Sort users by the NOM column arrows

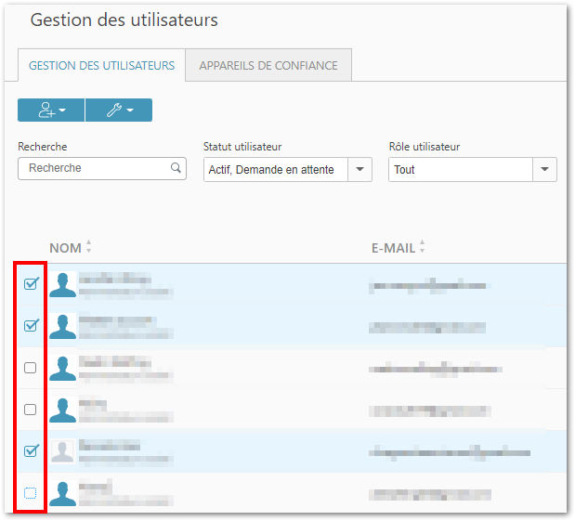pos(89,246)
